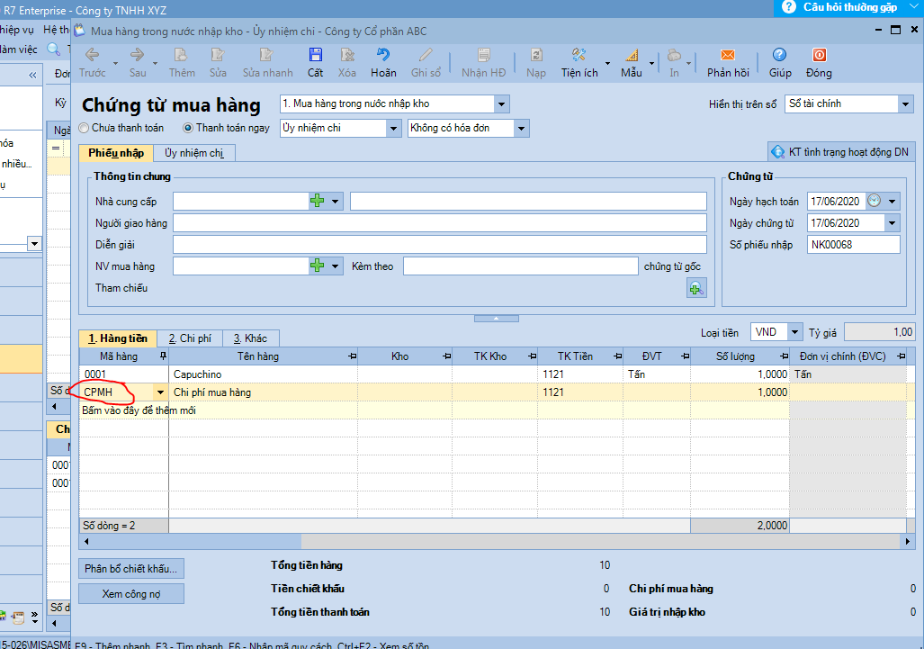The height and width of the screenshot is (649, 924).
Task: Expand the Hiển thị trên sổ dropdown
Action: tap(904, 104)
